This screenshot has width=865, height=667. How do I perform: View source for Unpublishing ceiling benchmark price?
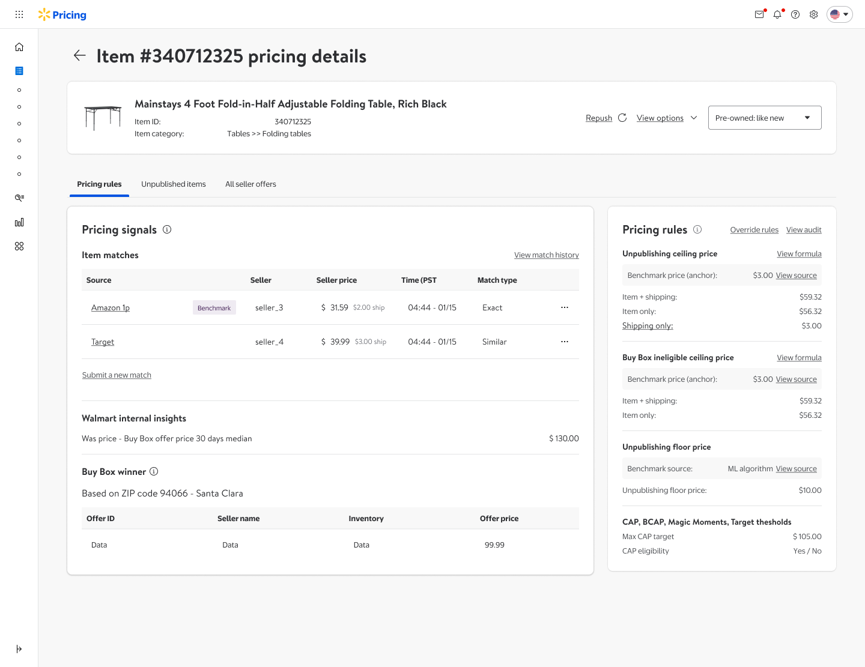[x=797, y=276]
